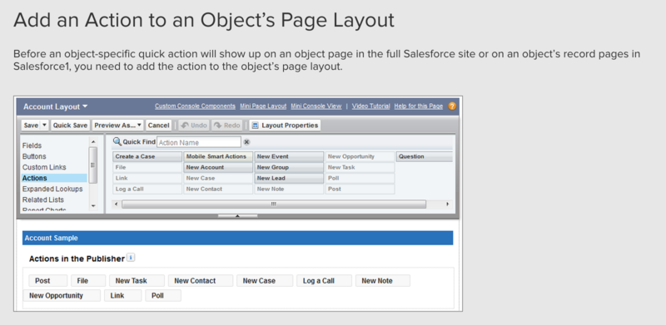Click the Log a Call publisher action
The image size is (666, 325).
point(324,280)
